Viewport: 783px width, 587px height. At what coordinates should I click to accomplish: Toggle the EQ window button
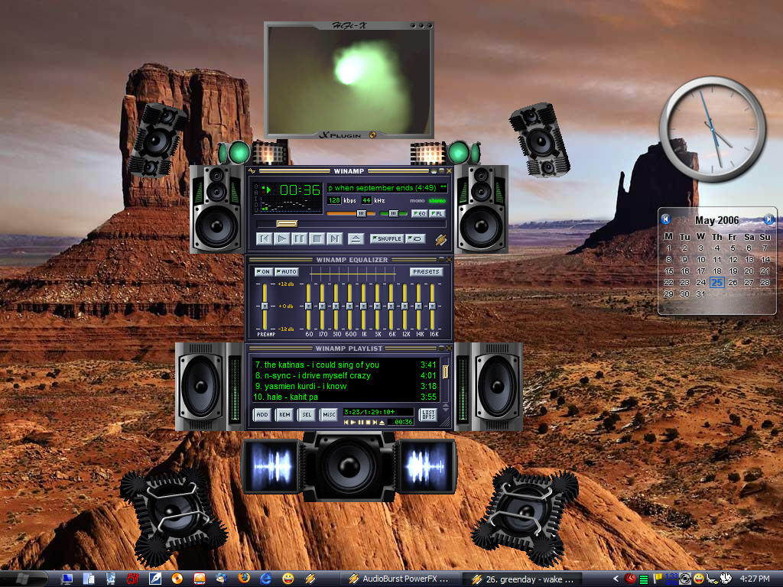420,214
